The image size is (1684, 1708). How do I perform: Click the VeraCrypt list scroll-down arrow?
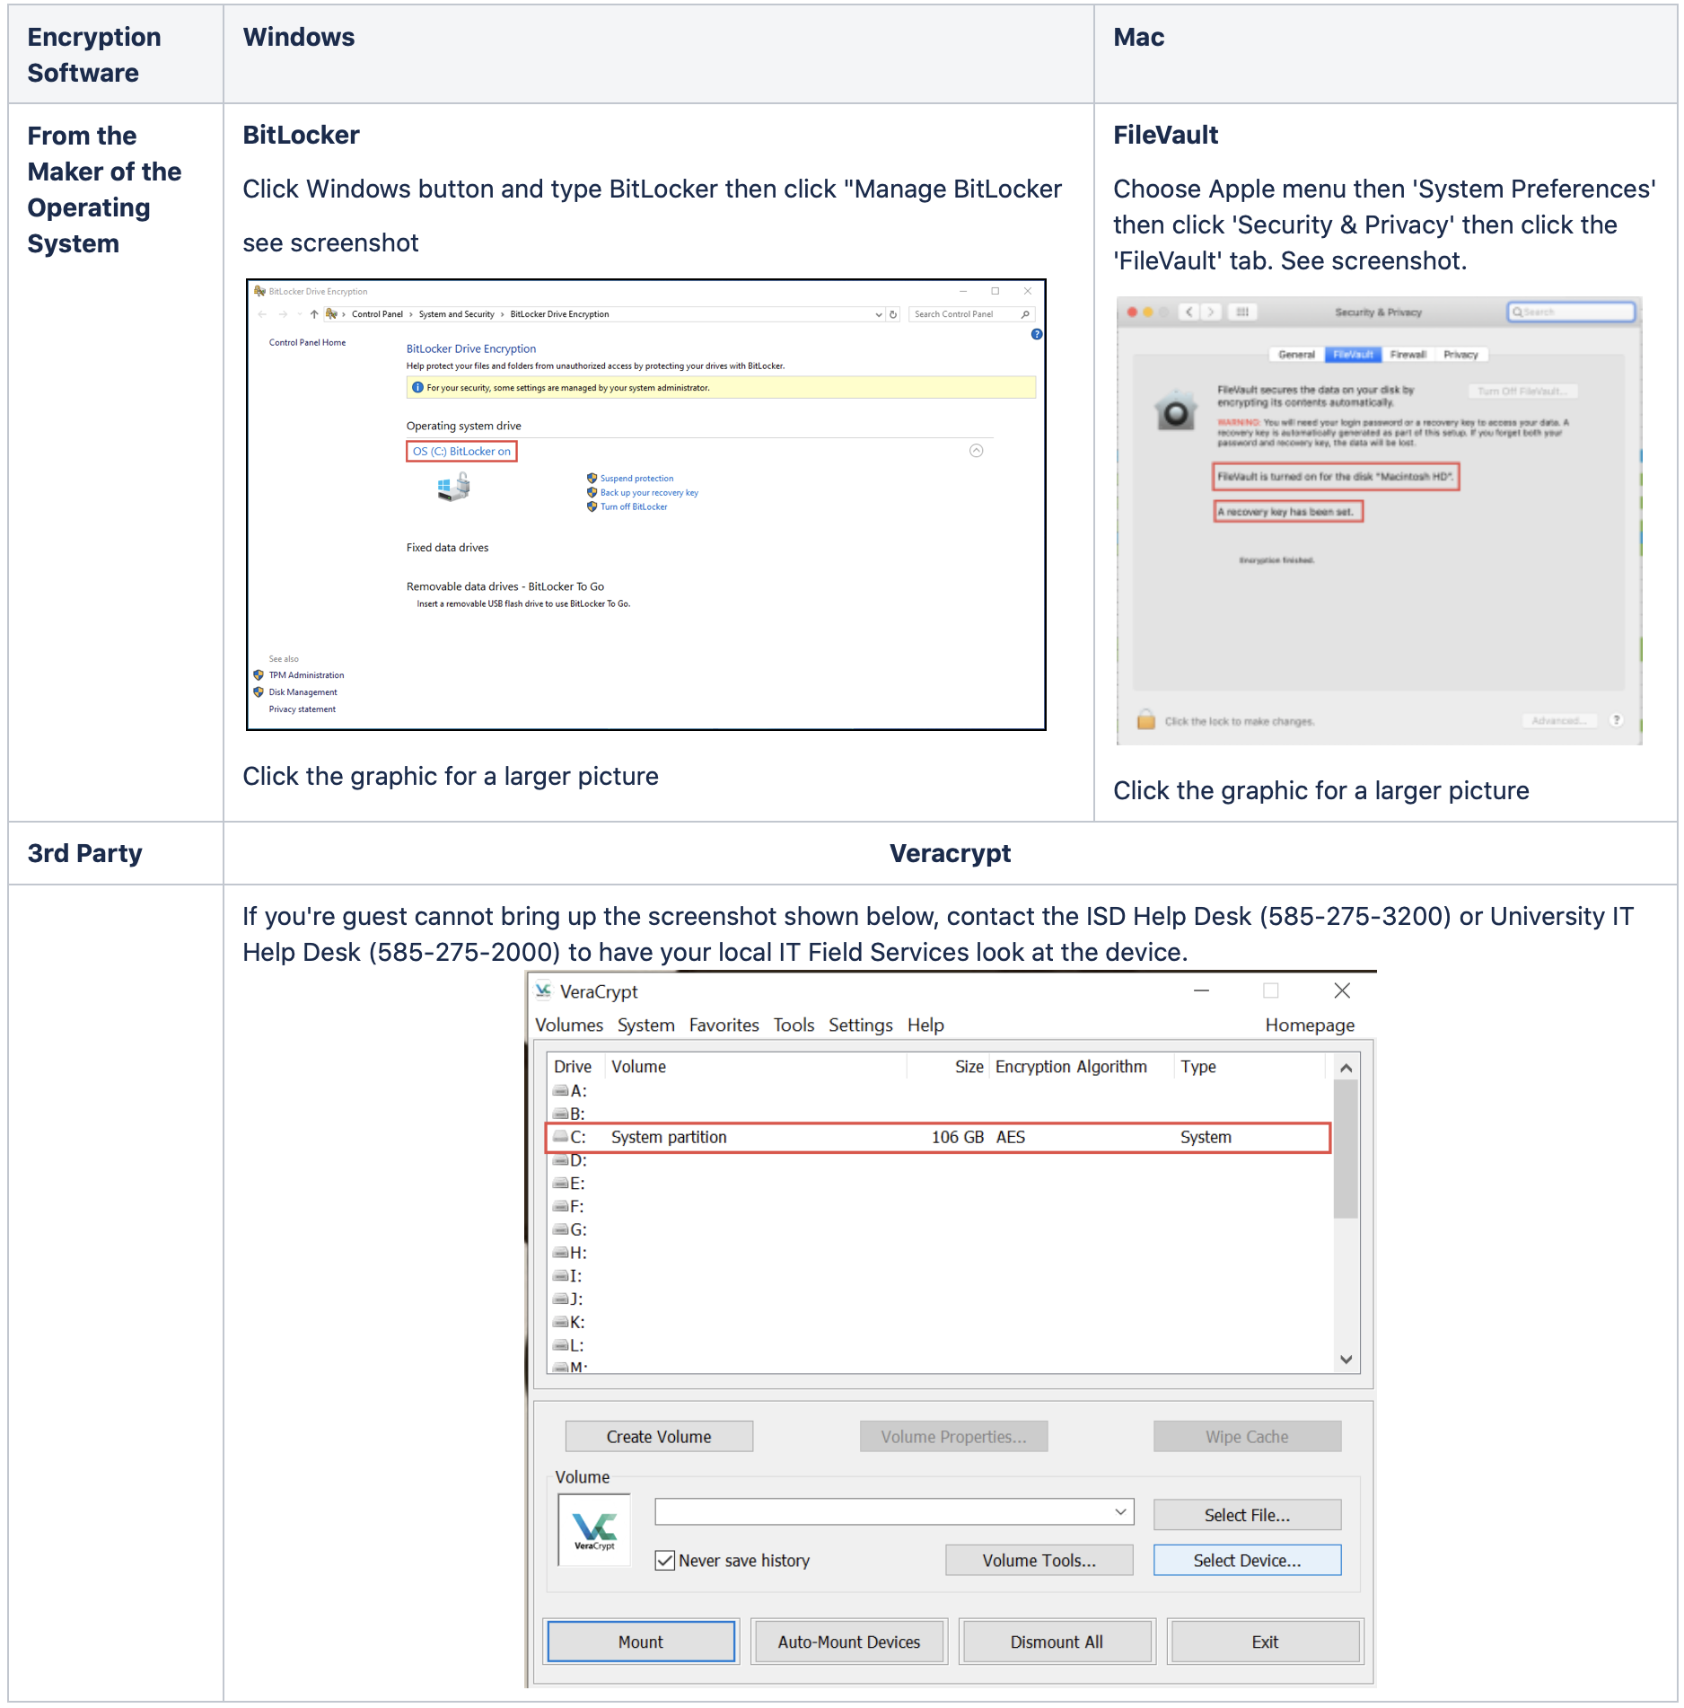tap(1346, 1360)
